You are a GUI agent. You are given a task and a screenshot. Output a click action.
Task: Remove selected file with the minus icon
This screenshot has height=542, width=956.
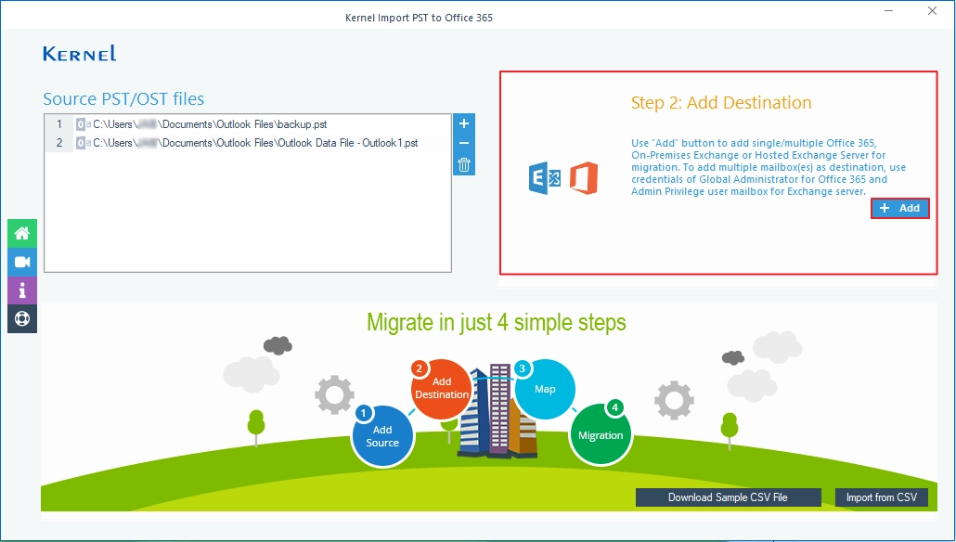(464, 144)
